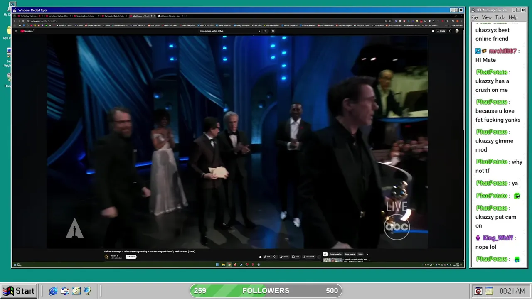
Task: Open Help menu in MSN Messenger
Action: coord(513,17)
